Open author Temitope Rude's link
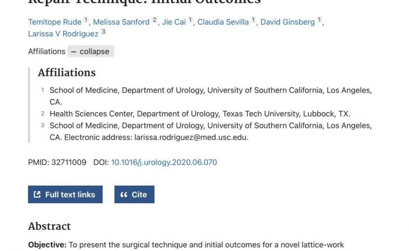Viewport: 409px width, 251px height. [55, 22]
